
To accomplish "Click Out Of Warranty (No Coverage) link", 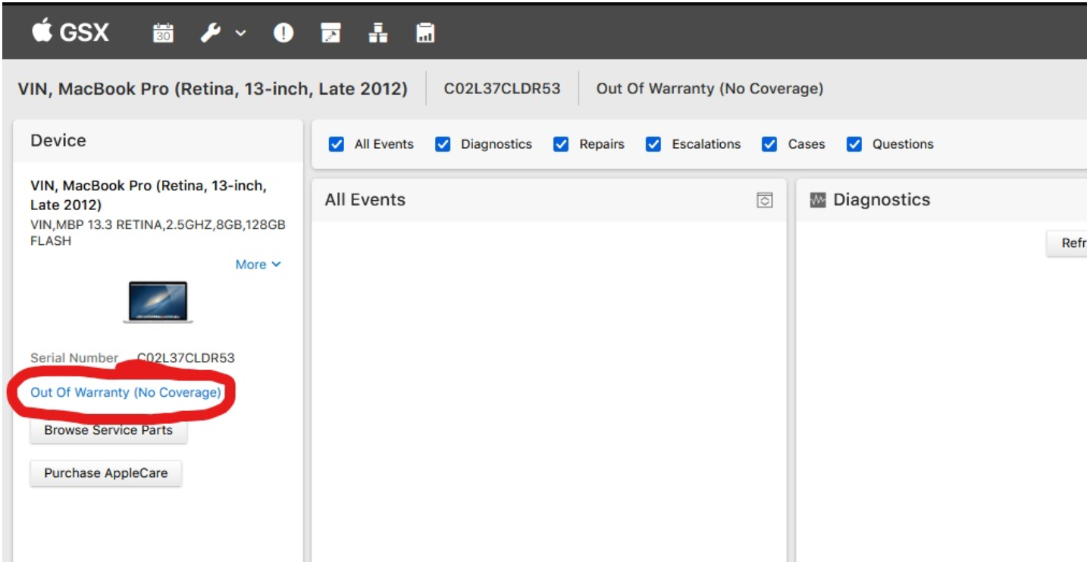I will [x=126, y=393].
